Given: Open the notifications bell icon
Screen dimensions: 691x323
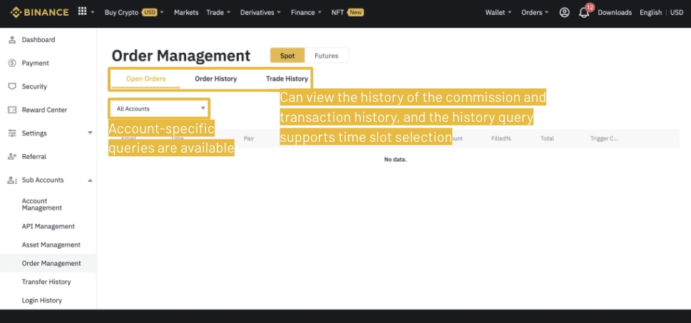Looking at the screenshot, I should (x=584, y=13).
